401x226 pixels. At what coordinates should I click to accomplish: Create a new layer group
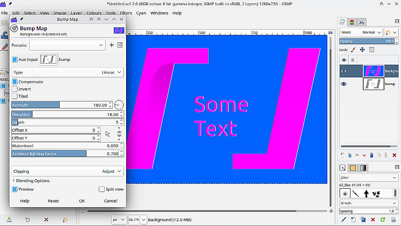[350, 155]
